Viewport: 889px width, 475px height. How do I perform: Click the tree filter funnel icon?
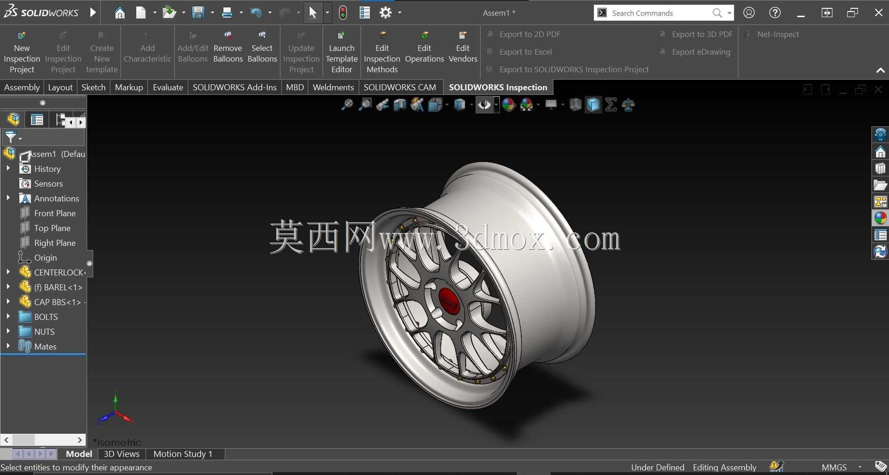click(11, 137)
